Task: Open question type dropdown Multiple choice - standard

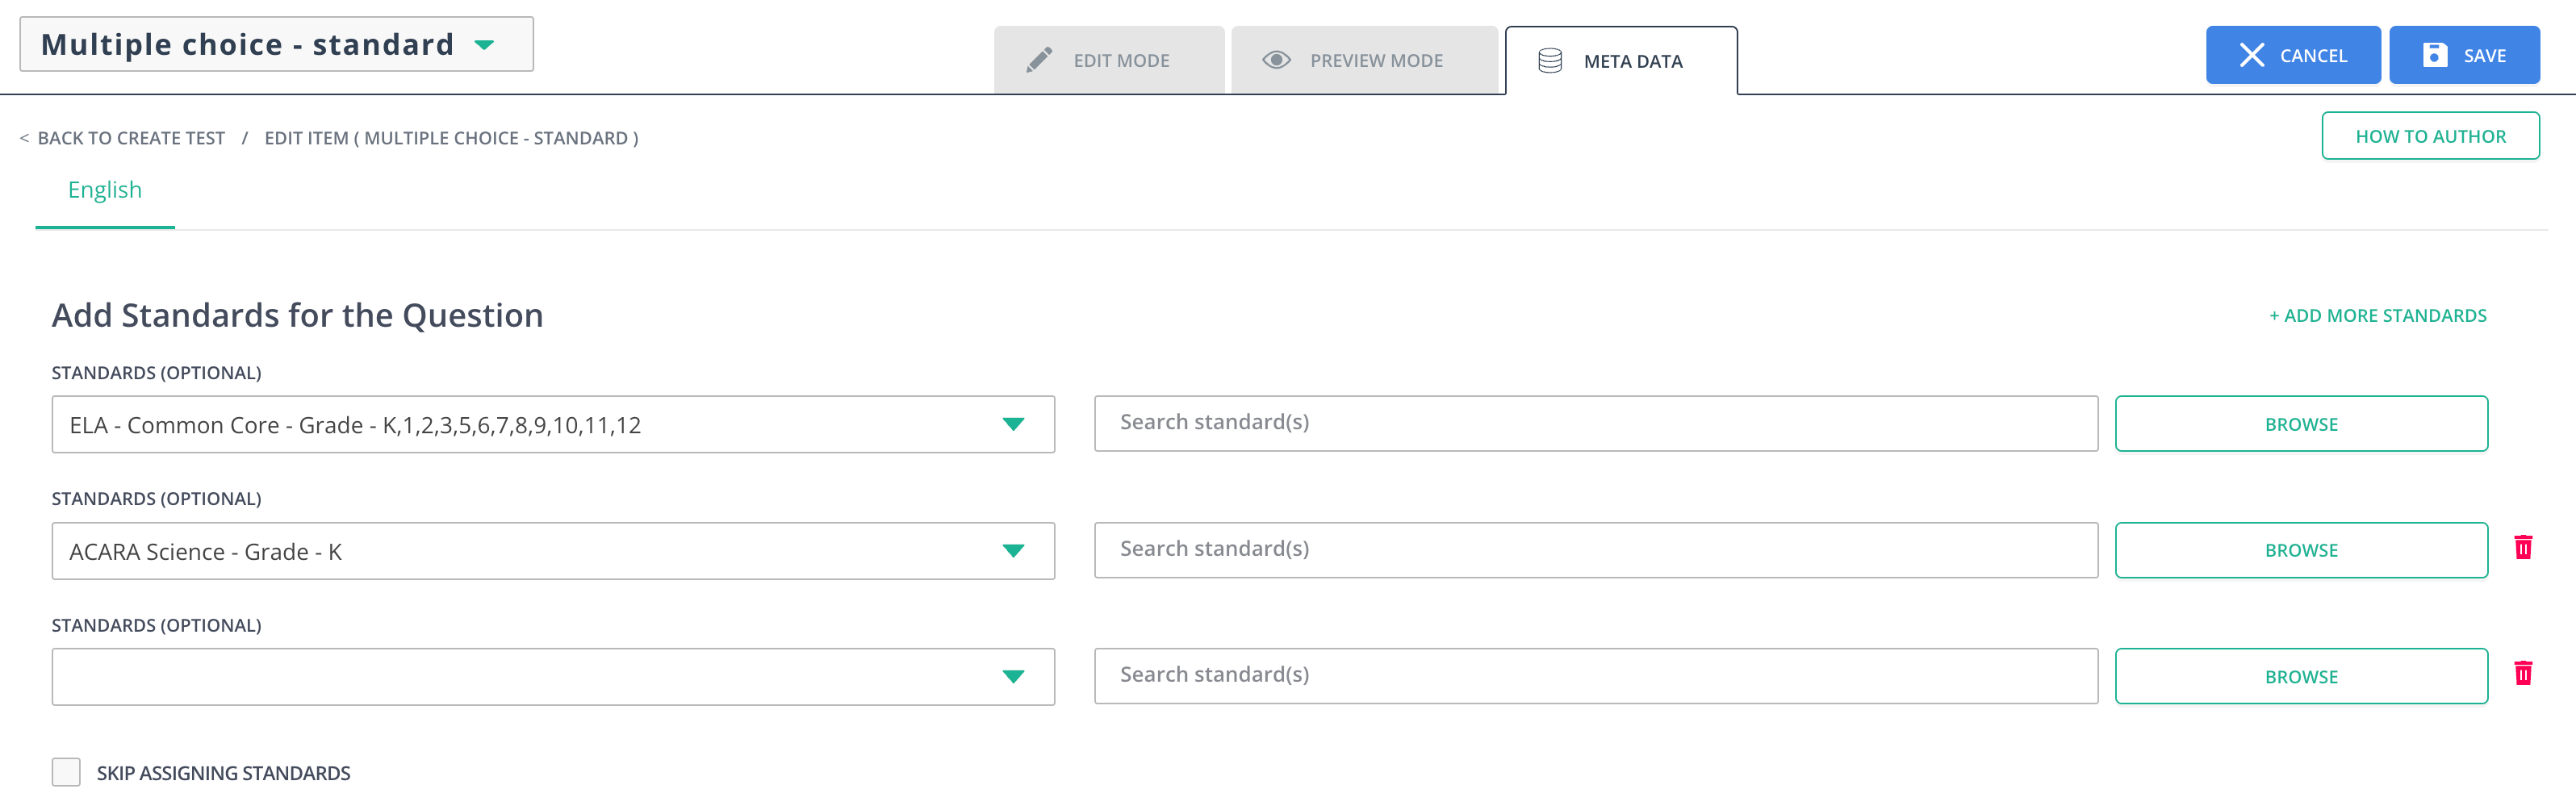Action: [x=276, y=44]
